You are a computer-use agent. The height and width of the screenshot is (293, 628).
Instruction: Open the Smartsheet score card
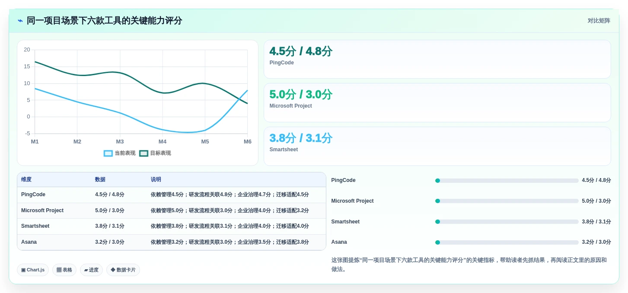point(437,146)
